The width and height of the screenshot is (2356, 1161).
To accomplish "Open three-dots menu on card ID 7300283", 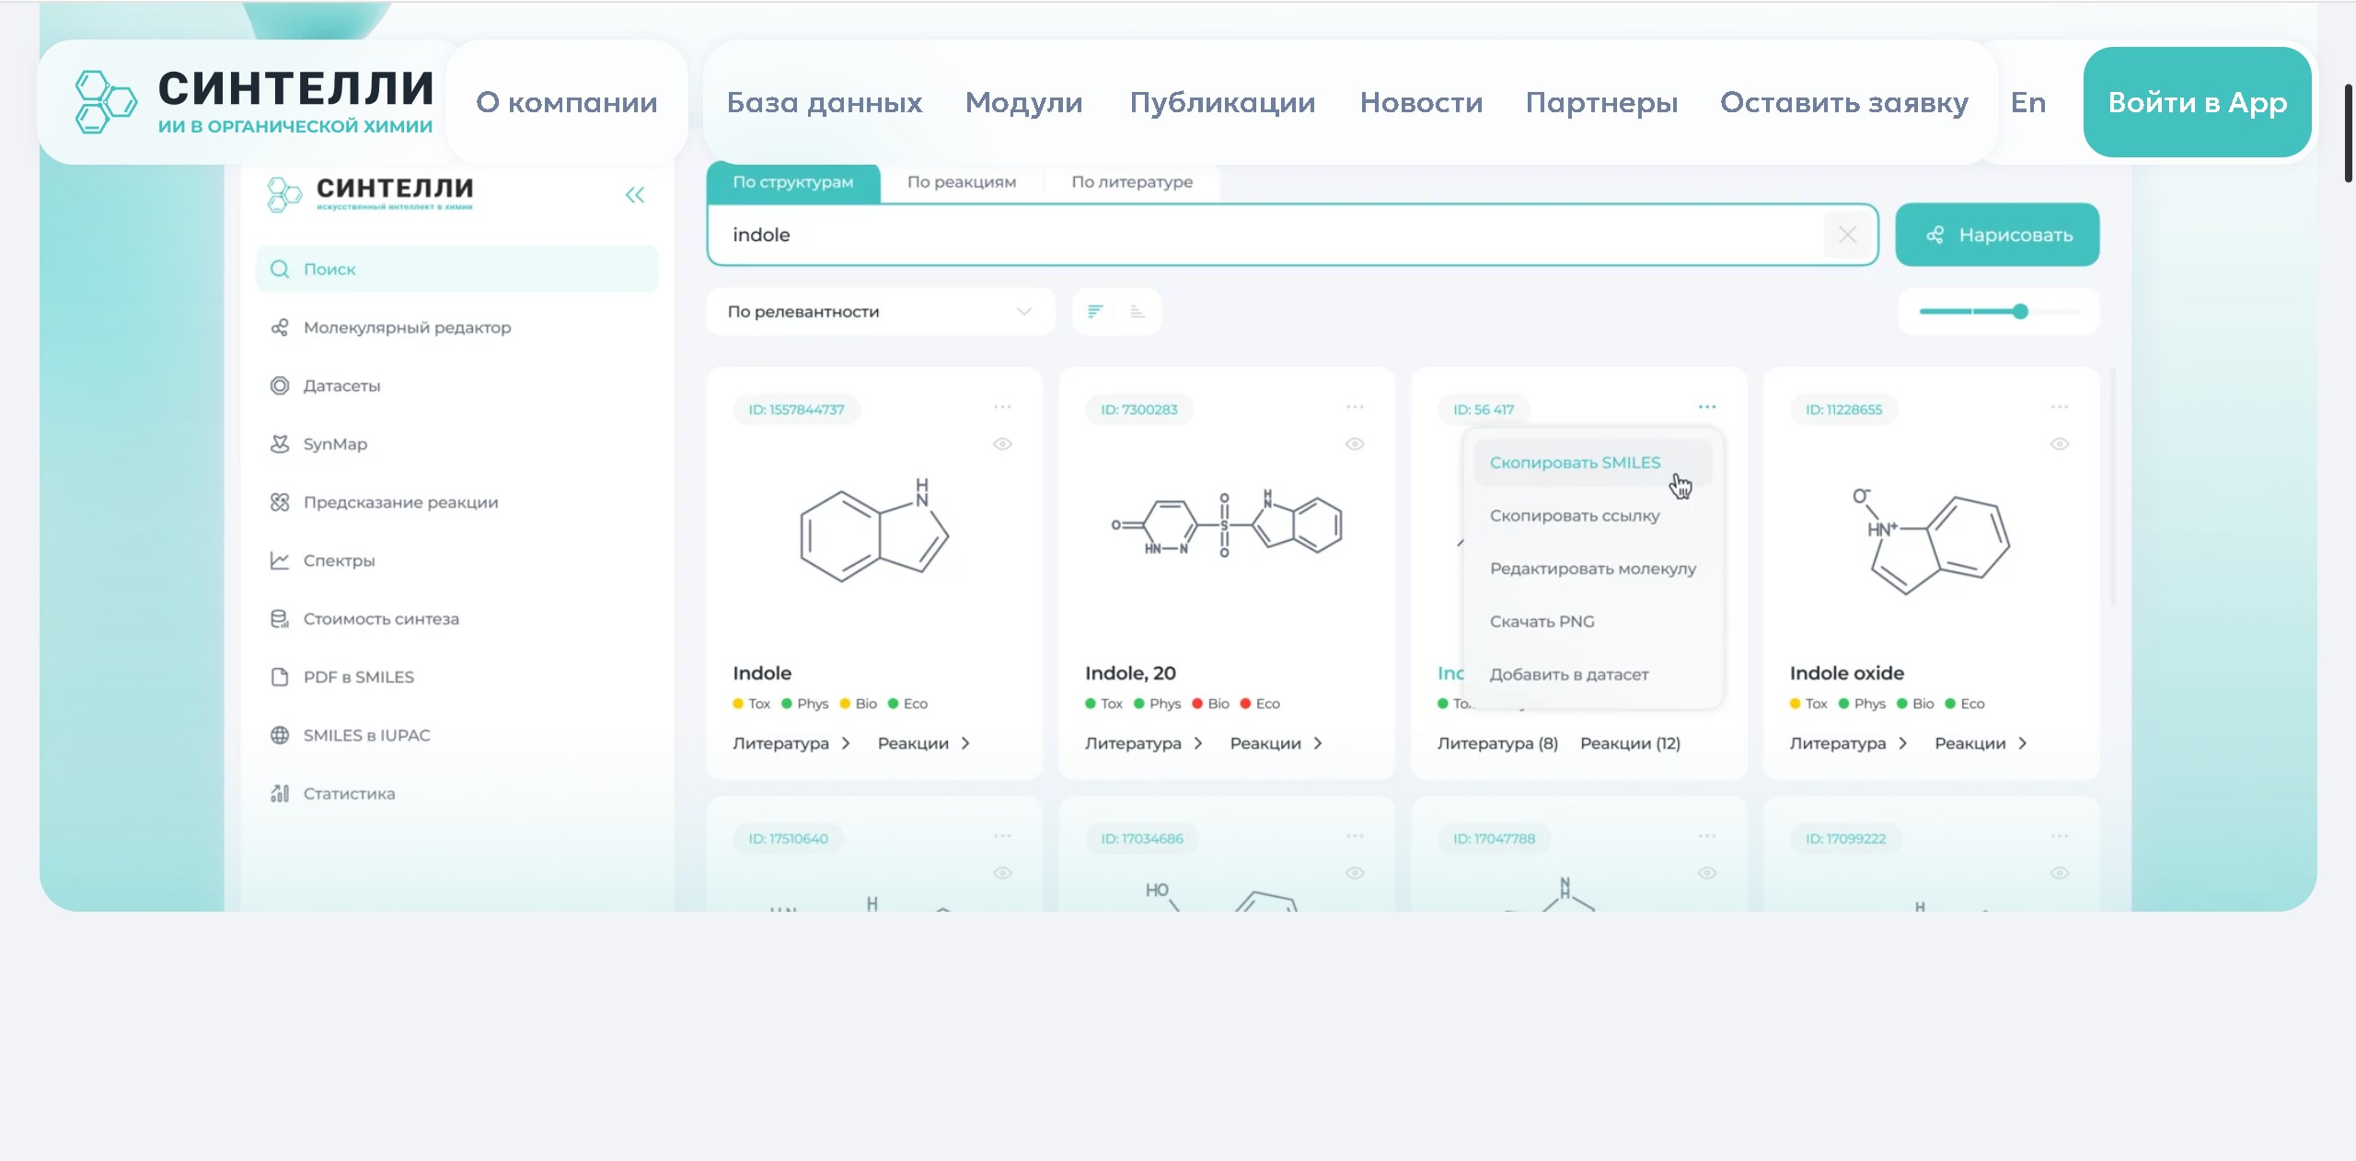I will click(x=1355, y=407).
